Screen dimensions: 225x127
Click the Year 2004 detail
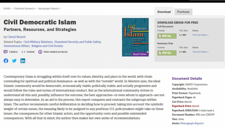[178, 119]
